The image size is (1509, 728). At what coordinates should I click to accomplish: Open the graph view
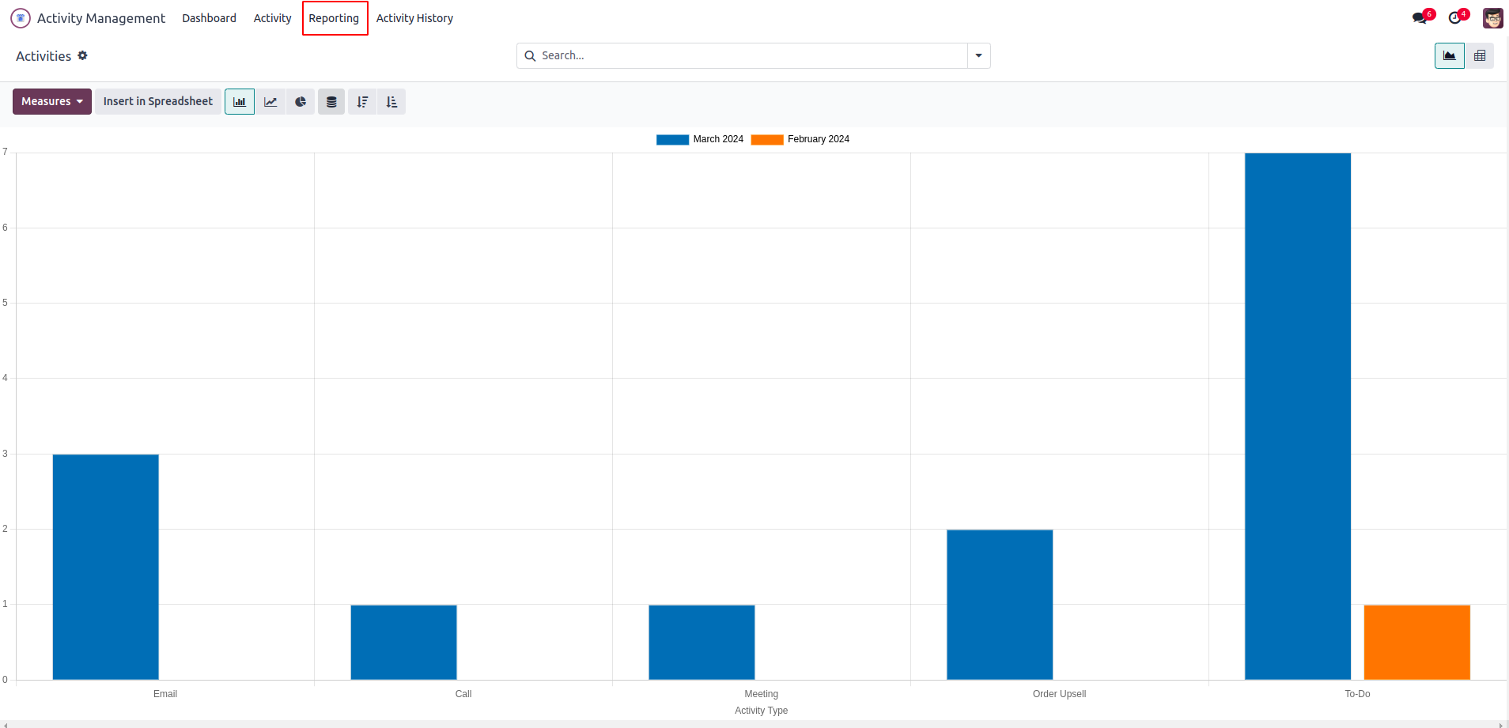[x=1449, y=56]
